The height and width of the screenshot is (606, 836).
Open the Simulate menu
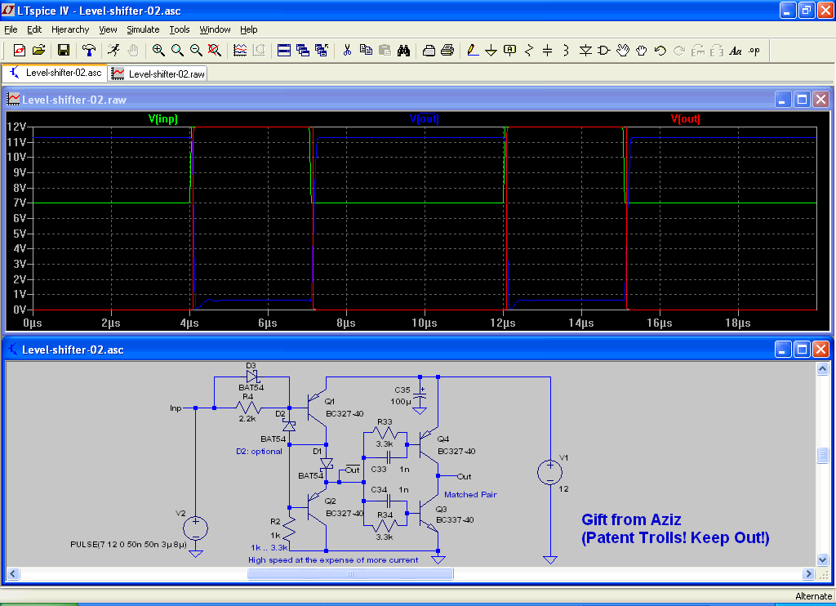[x=143, y=29]
